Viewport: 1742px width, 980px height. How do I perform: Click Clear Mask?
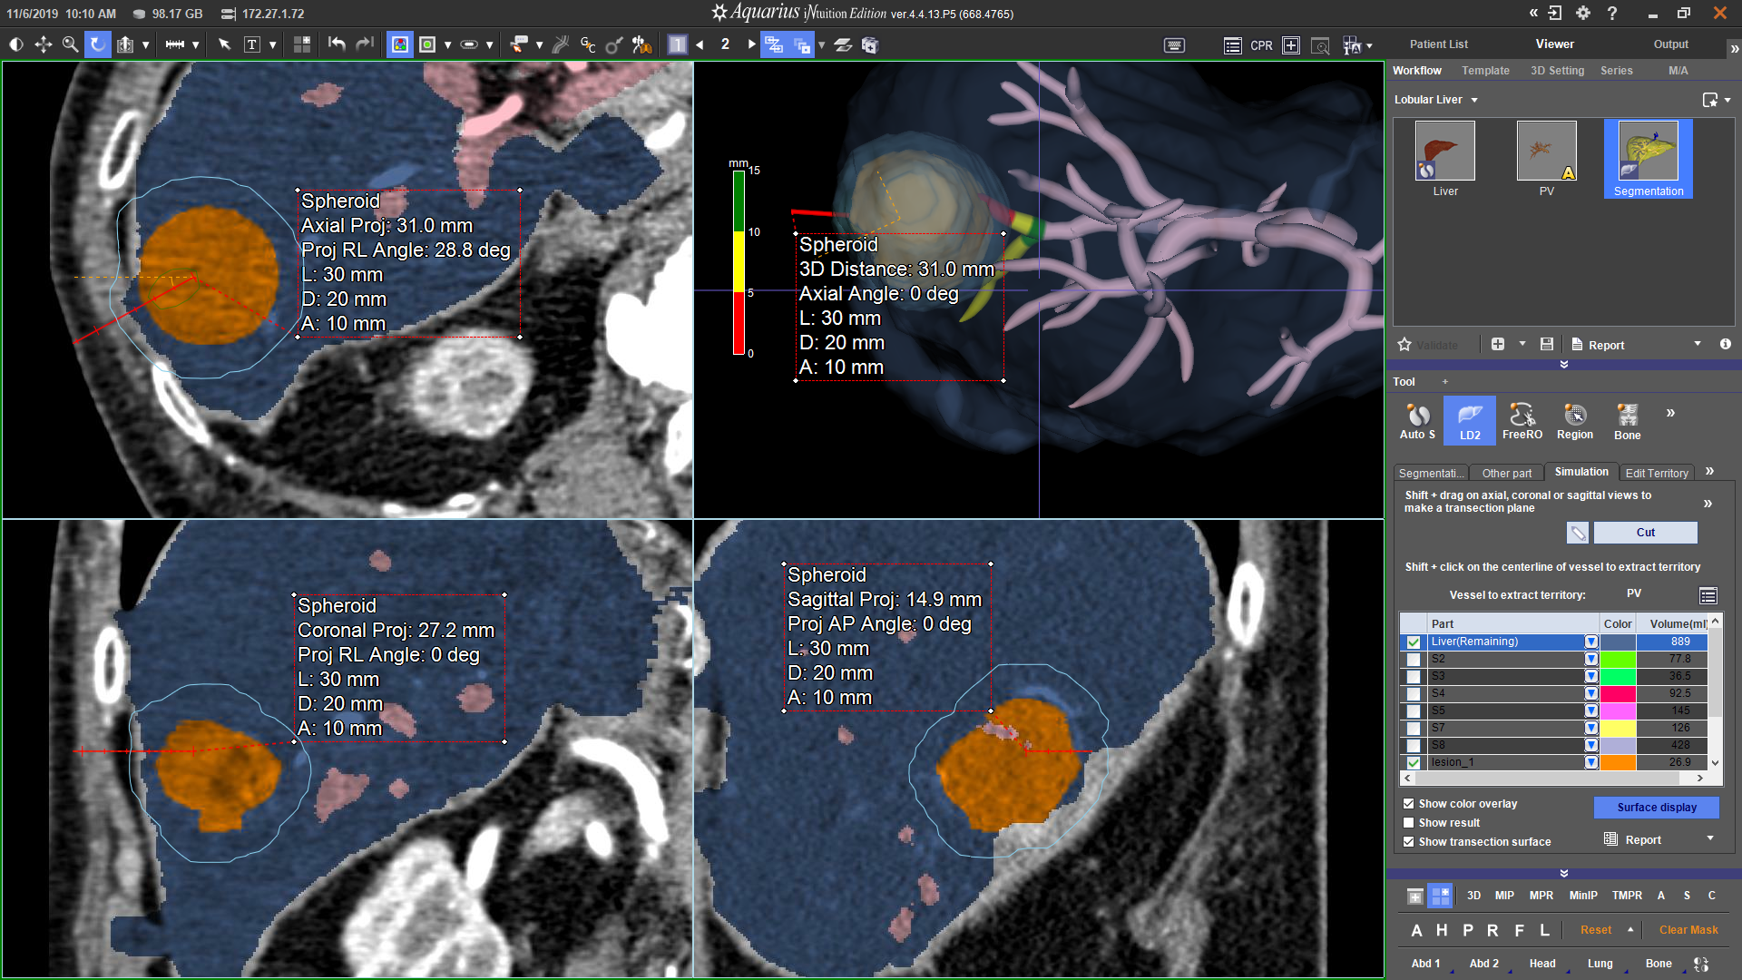(1688, 930)
